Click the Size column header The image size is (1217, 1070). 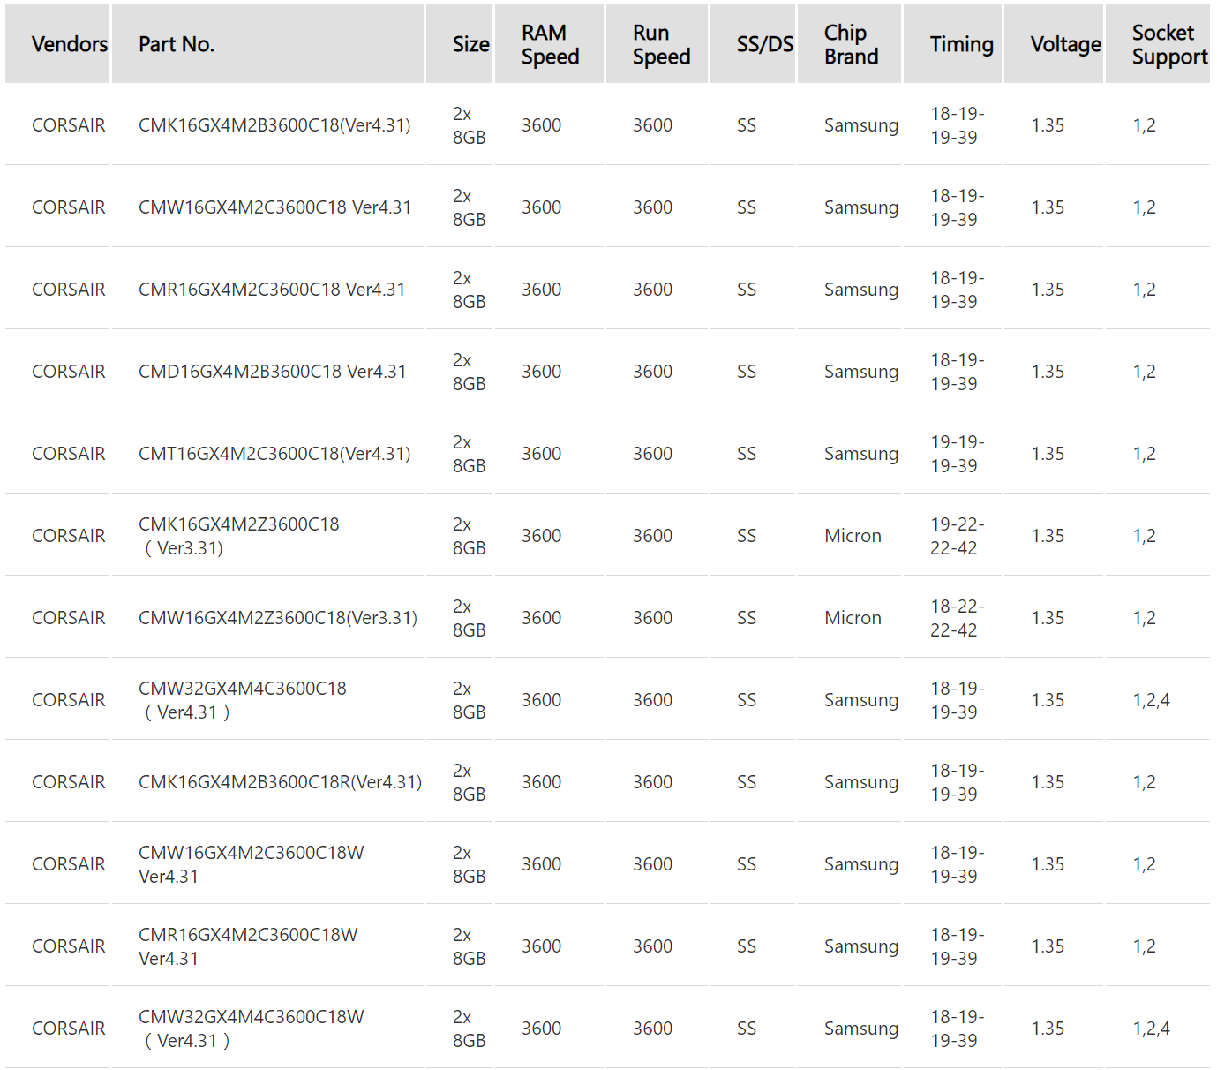coord(459,43)
